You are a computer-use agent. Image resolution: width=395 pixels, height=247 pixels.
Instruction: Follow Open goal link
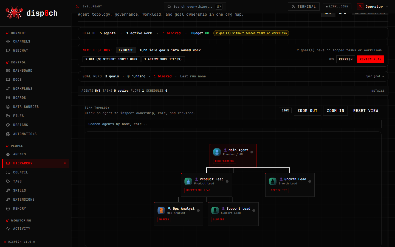pyautogui.click(x=375, y=76)
